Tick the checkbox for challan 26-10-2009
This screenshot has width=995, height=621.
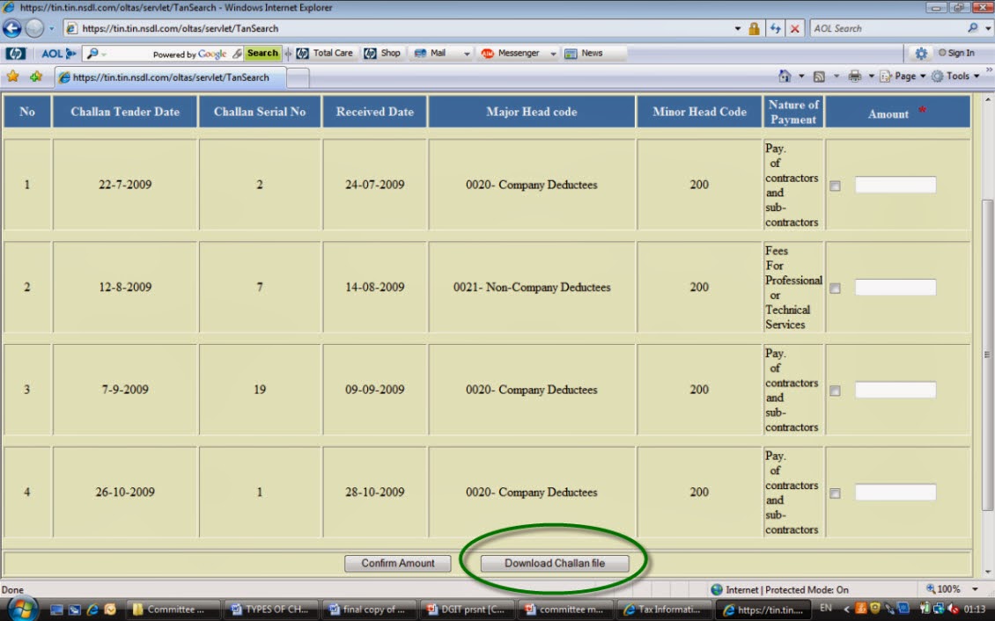click(835, 493)
